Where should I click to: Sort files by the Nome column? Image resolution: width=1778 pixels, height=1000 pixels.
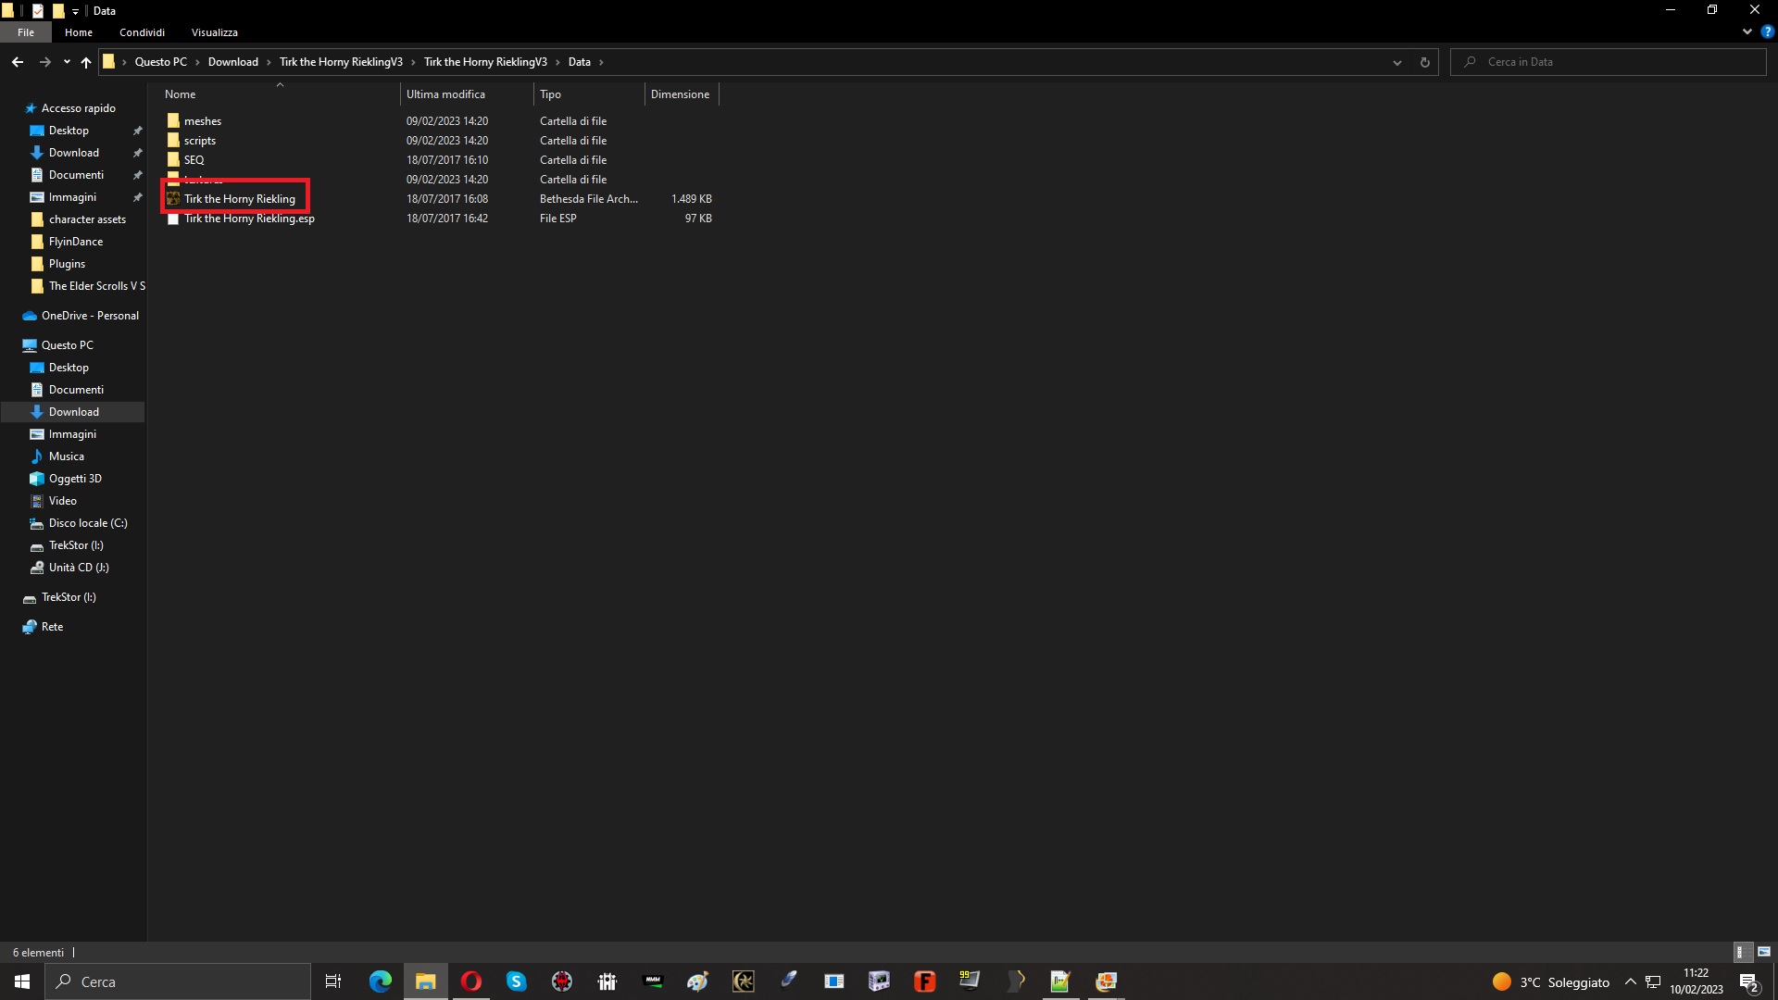(x=280, y=94)
